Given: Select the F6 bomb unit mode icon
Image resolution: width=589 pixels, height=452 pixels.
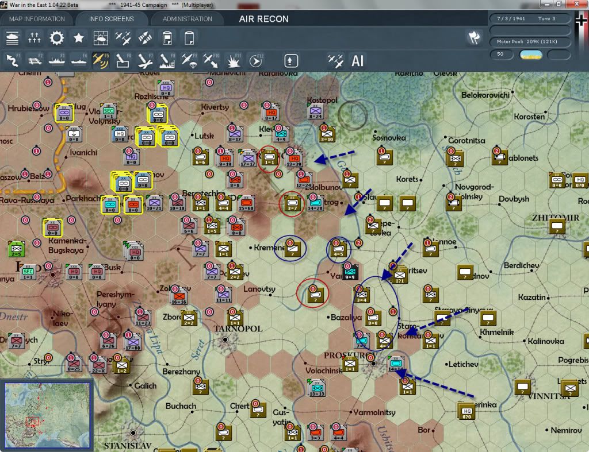Looking at the screenshot, I should 123,60.
